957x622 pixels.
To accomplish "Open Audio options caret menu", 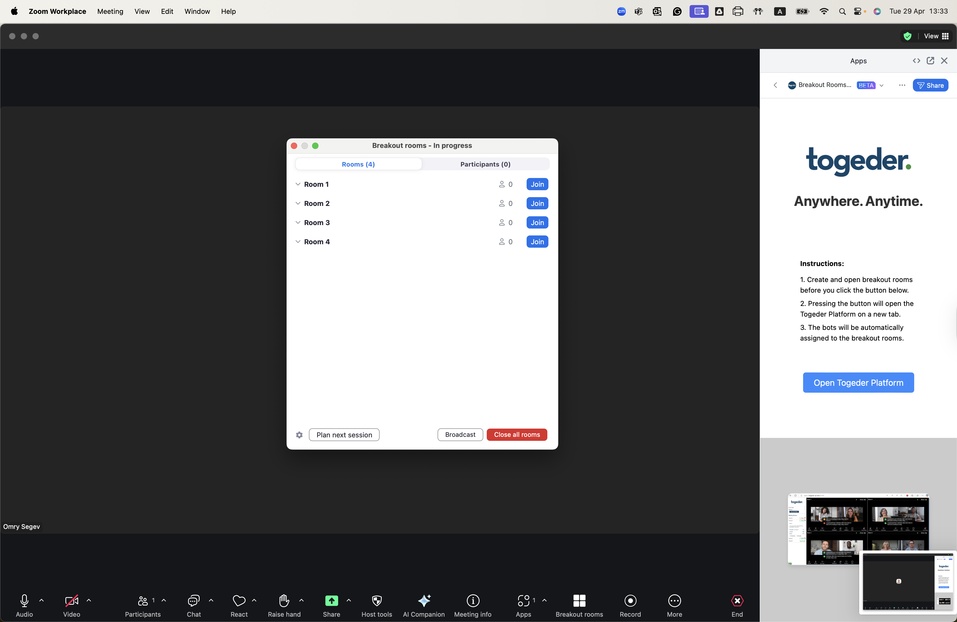I will pyautogui.click(x=41, y=600).
